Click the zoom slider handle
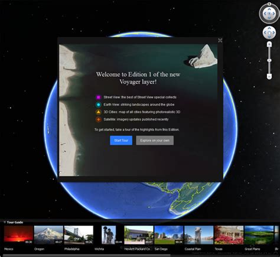 tap(269, 60)
